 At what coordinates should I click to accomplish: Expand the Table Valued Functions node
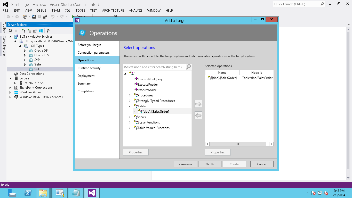pyautogui.click(x=130, y=128)
